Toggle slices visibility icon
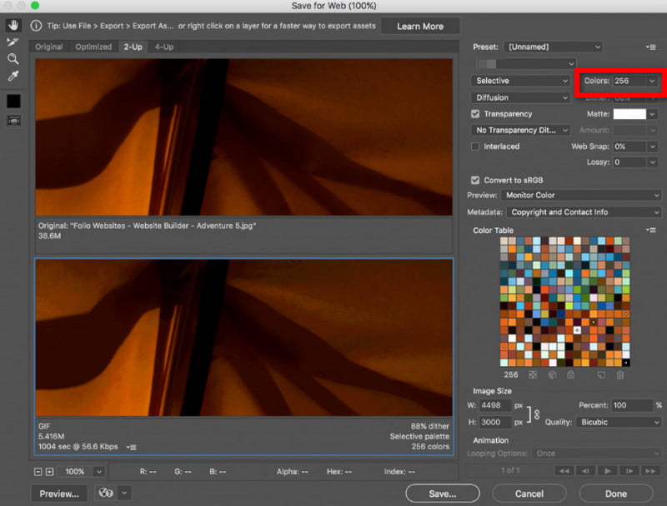Image resolution: width=667 pixels, height=506 pixels. (13, 121)
